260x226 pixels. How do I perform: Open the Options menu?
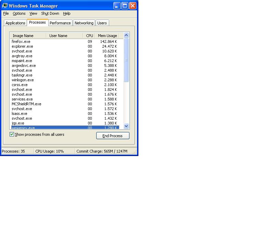tap(19, 13)
